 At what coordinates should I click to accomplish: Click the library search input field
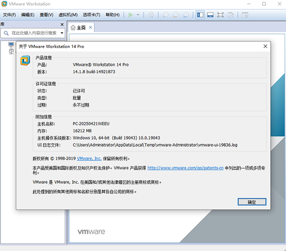[34, 33]
